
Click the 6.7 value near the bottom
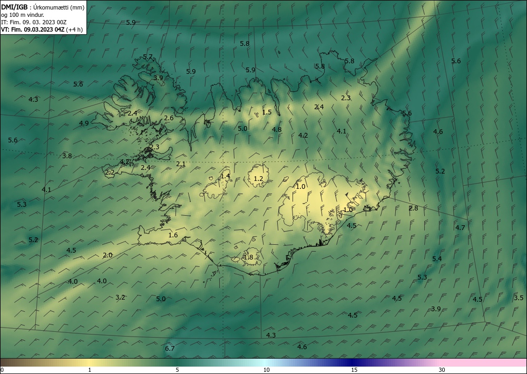pyautogui.click(x=170, y=349)
